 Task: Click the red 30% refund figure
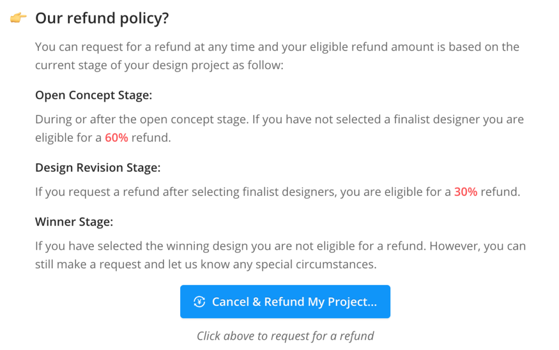(466, 192)
